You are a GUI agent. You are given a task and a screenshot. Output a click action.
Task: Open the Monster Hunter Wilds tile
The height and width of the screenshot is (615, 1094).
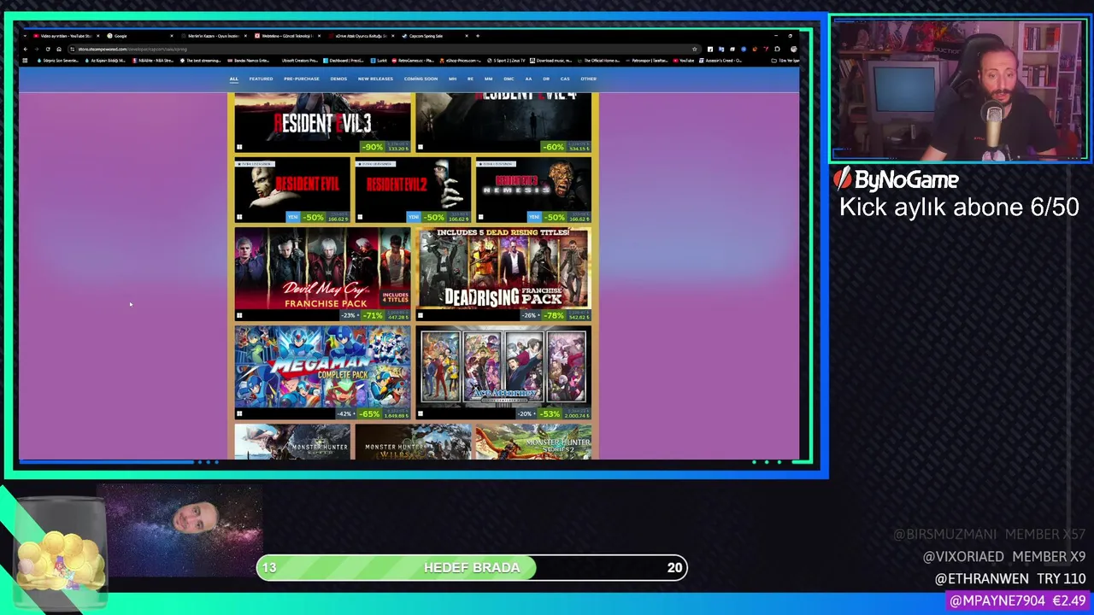(x=413, y=442)
